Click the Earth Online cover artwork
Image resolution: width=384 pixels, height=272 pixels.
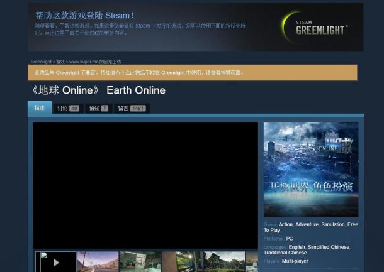click(x=311, y=170)
